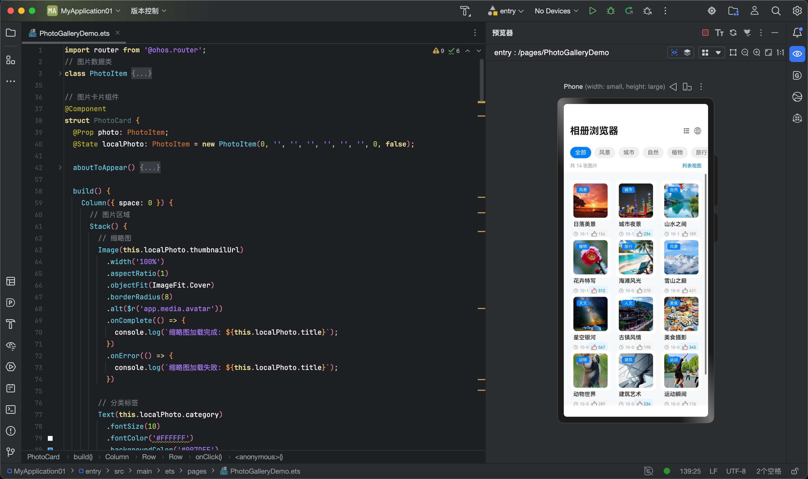
Task: Click the green Run button
Action: tap(592, 11)
